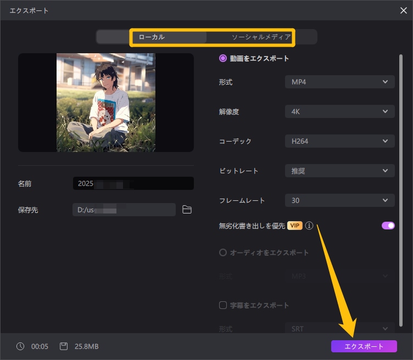Click the video preview thumbnail
Screen dimensions: 413x360
tap(106, 103)
